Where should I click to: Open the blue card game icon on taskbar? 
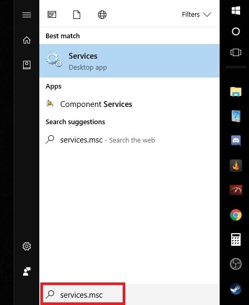236,116
